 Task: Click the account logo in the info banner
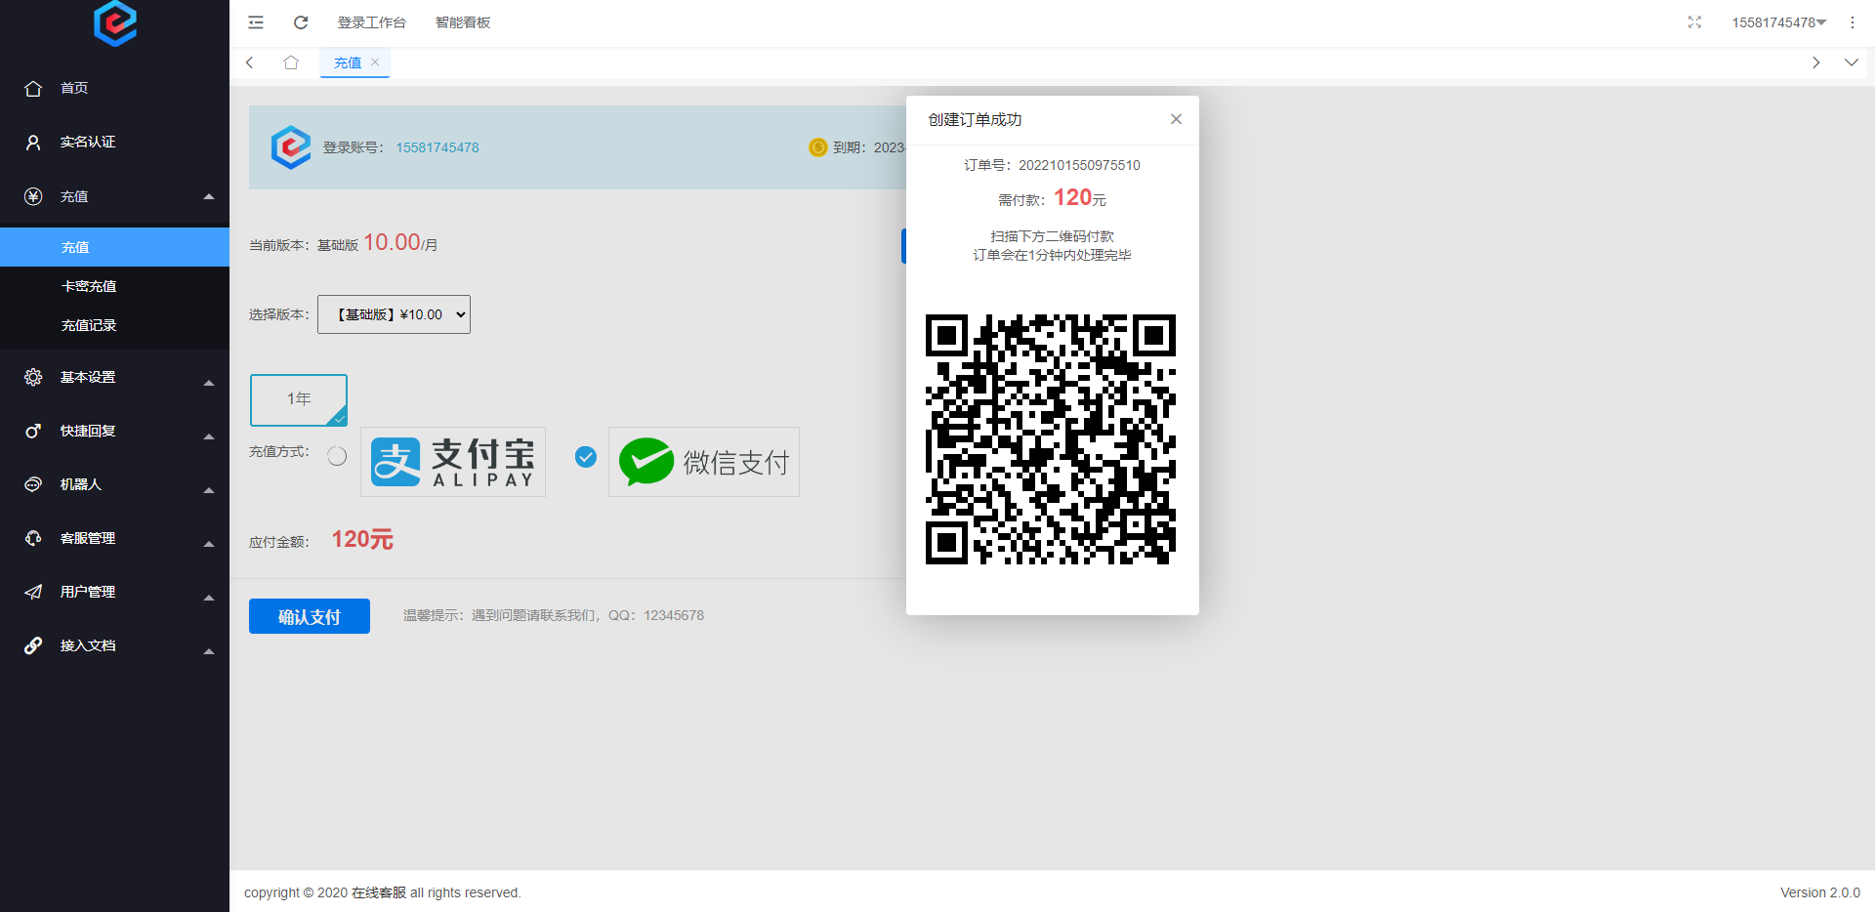tap(291, 147)
